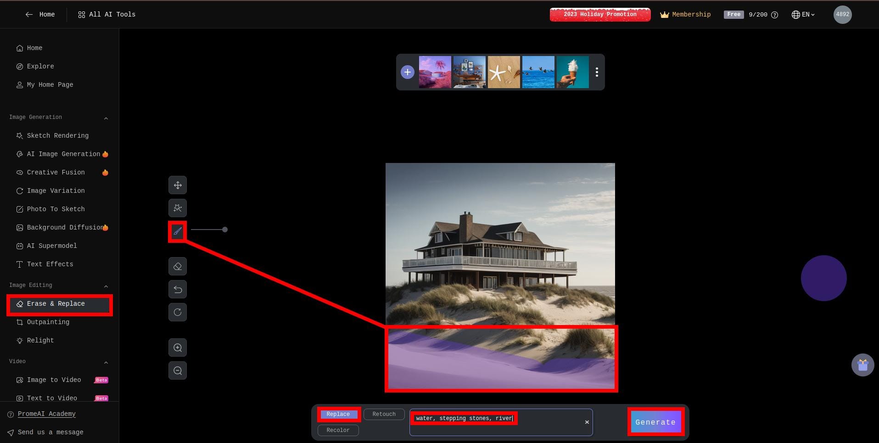Zoom in with the magnifier plus icon
879x443 pixels.
point(178,348)
